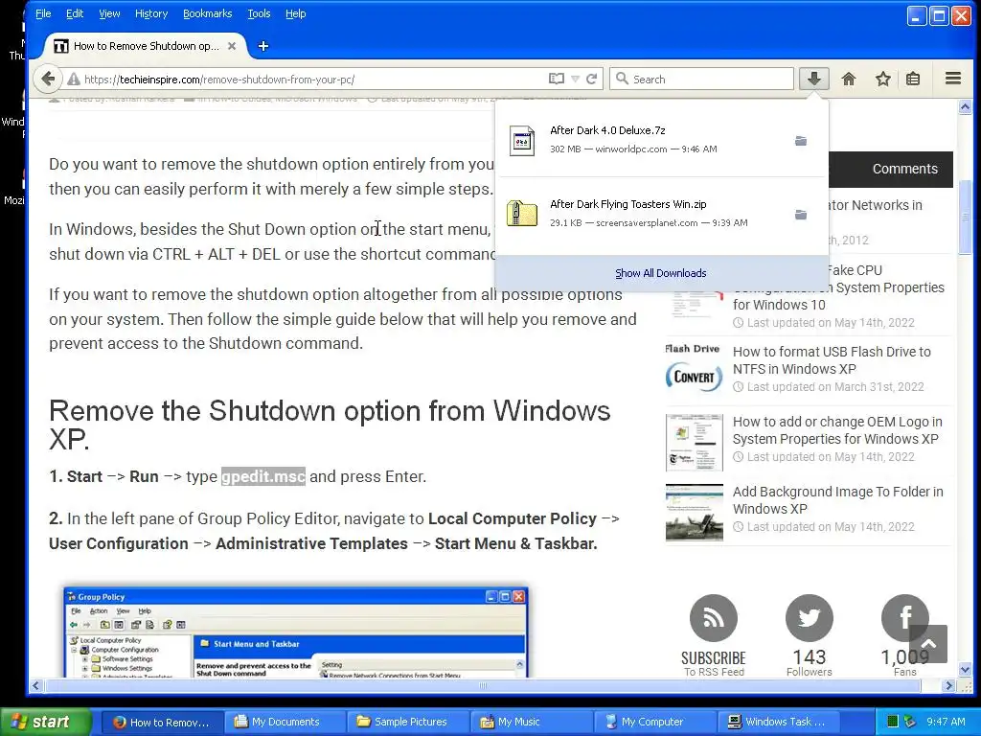981x736 pixels.
Task: Click the OEM Logo article thumbnail
Action: click(x=694, y=442)
